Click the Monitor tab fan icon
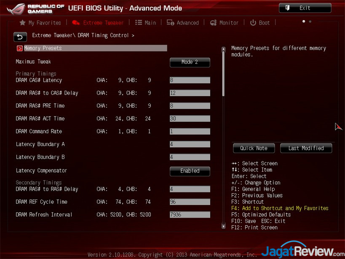 coord(214,22)
